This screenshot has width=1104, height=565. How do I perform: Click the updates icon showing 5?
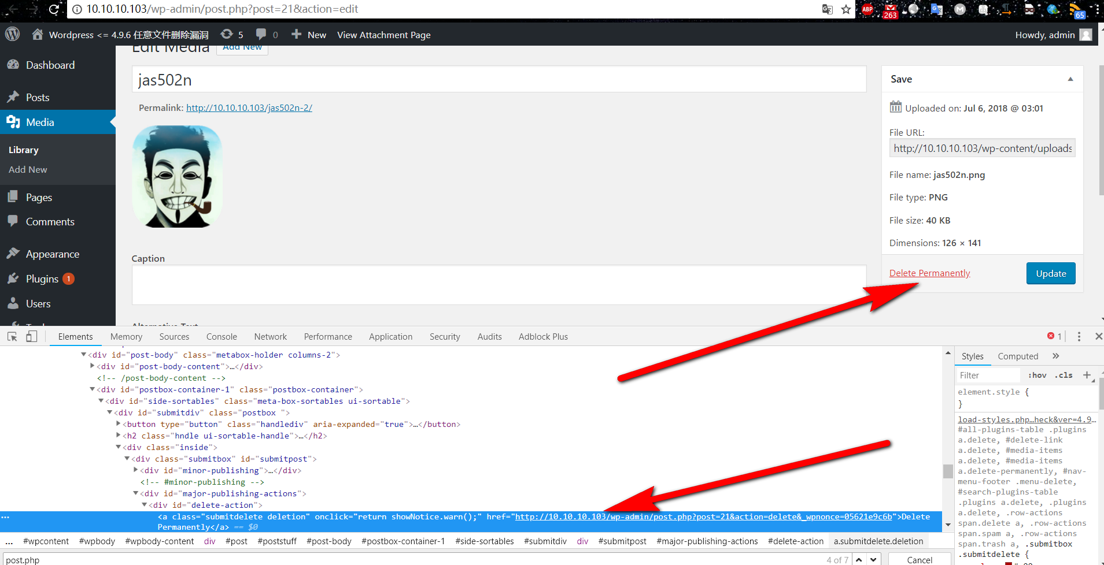[227, 35]
